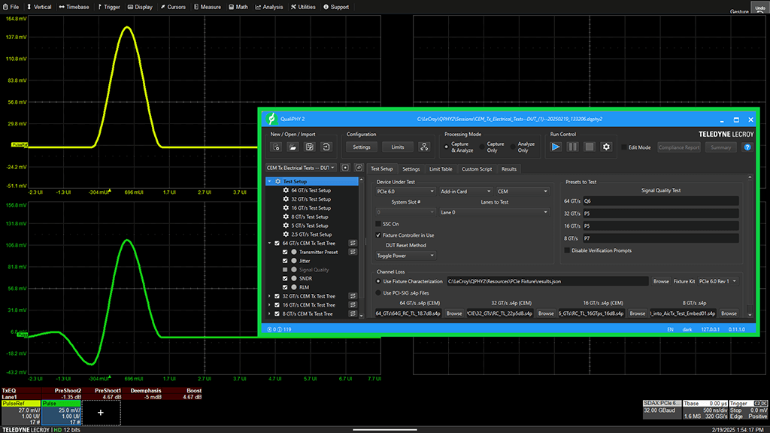
Task: Open the PCIe 6.0 device dropdown
Action: pyautogui.click(x=405, y=191)
